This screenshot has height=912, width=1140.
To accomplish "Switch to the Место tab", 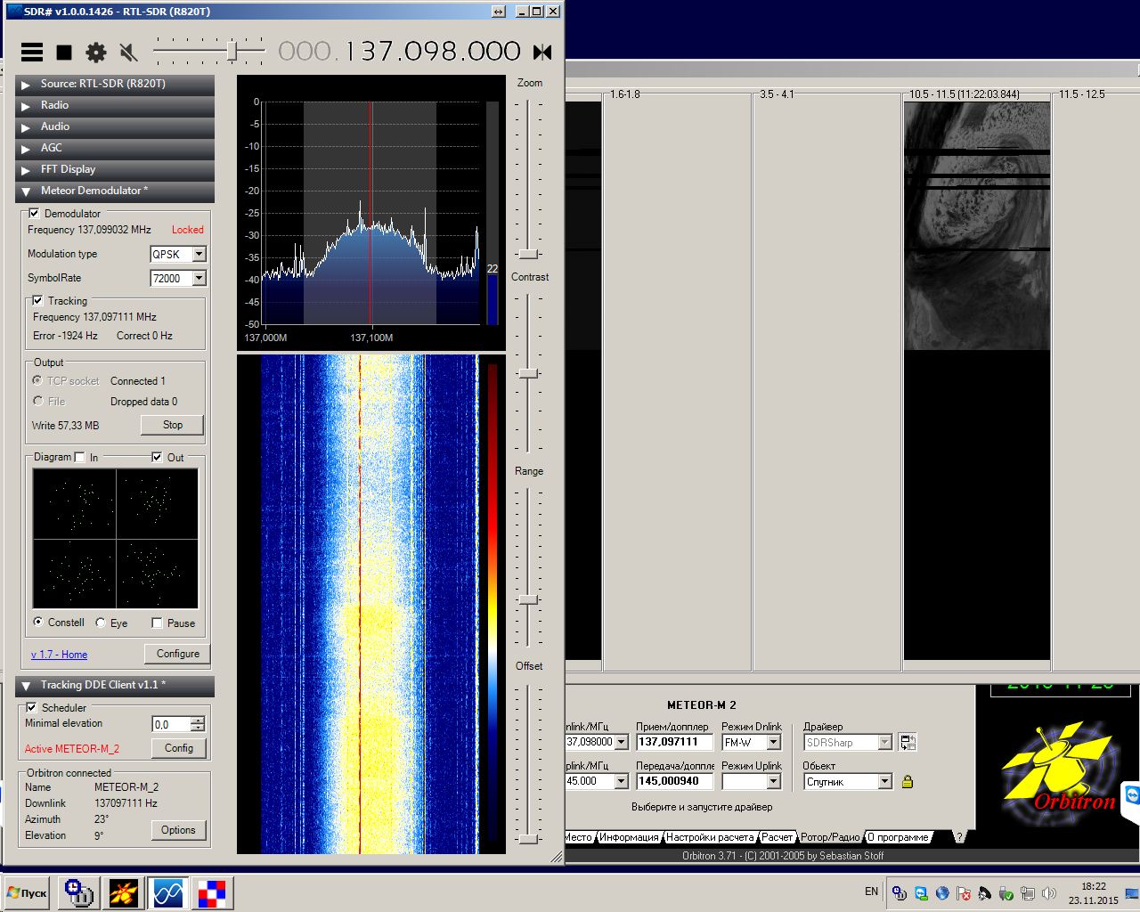I will click(578, 837).
